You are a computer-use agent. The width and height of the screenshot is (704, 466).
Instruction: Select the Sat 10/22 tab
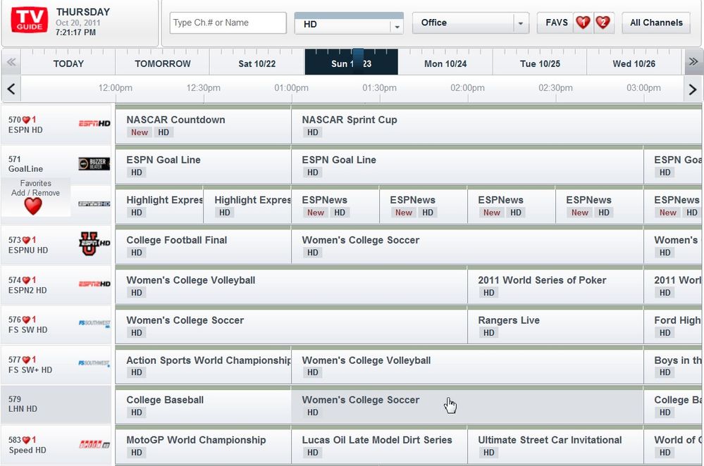pyautogui.click(x=257, y=63)
